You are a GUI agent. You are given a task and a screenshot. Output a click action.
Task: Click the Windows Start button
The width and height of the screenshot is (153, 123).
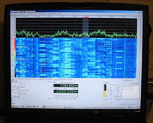click(15, 106)
